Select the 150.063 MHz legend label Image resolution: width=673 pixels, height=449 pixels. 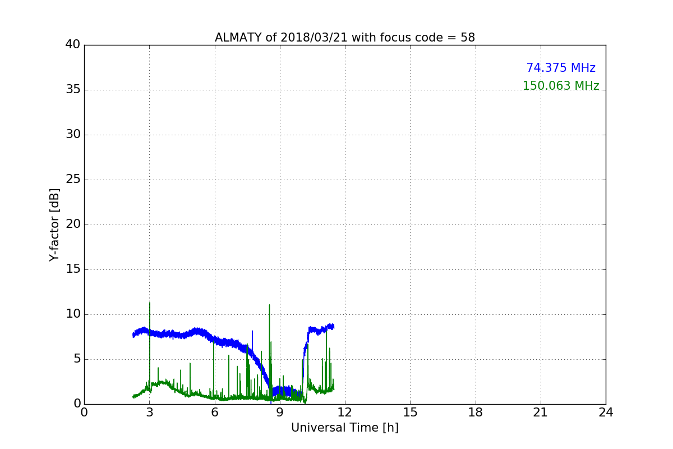(x=561, y=86)
